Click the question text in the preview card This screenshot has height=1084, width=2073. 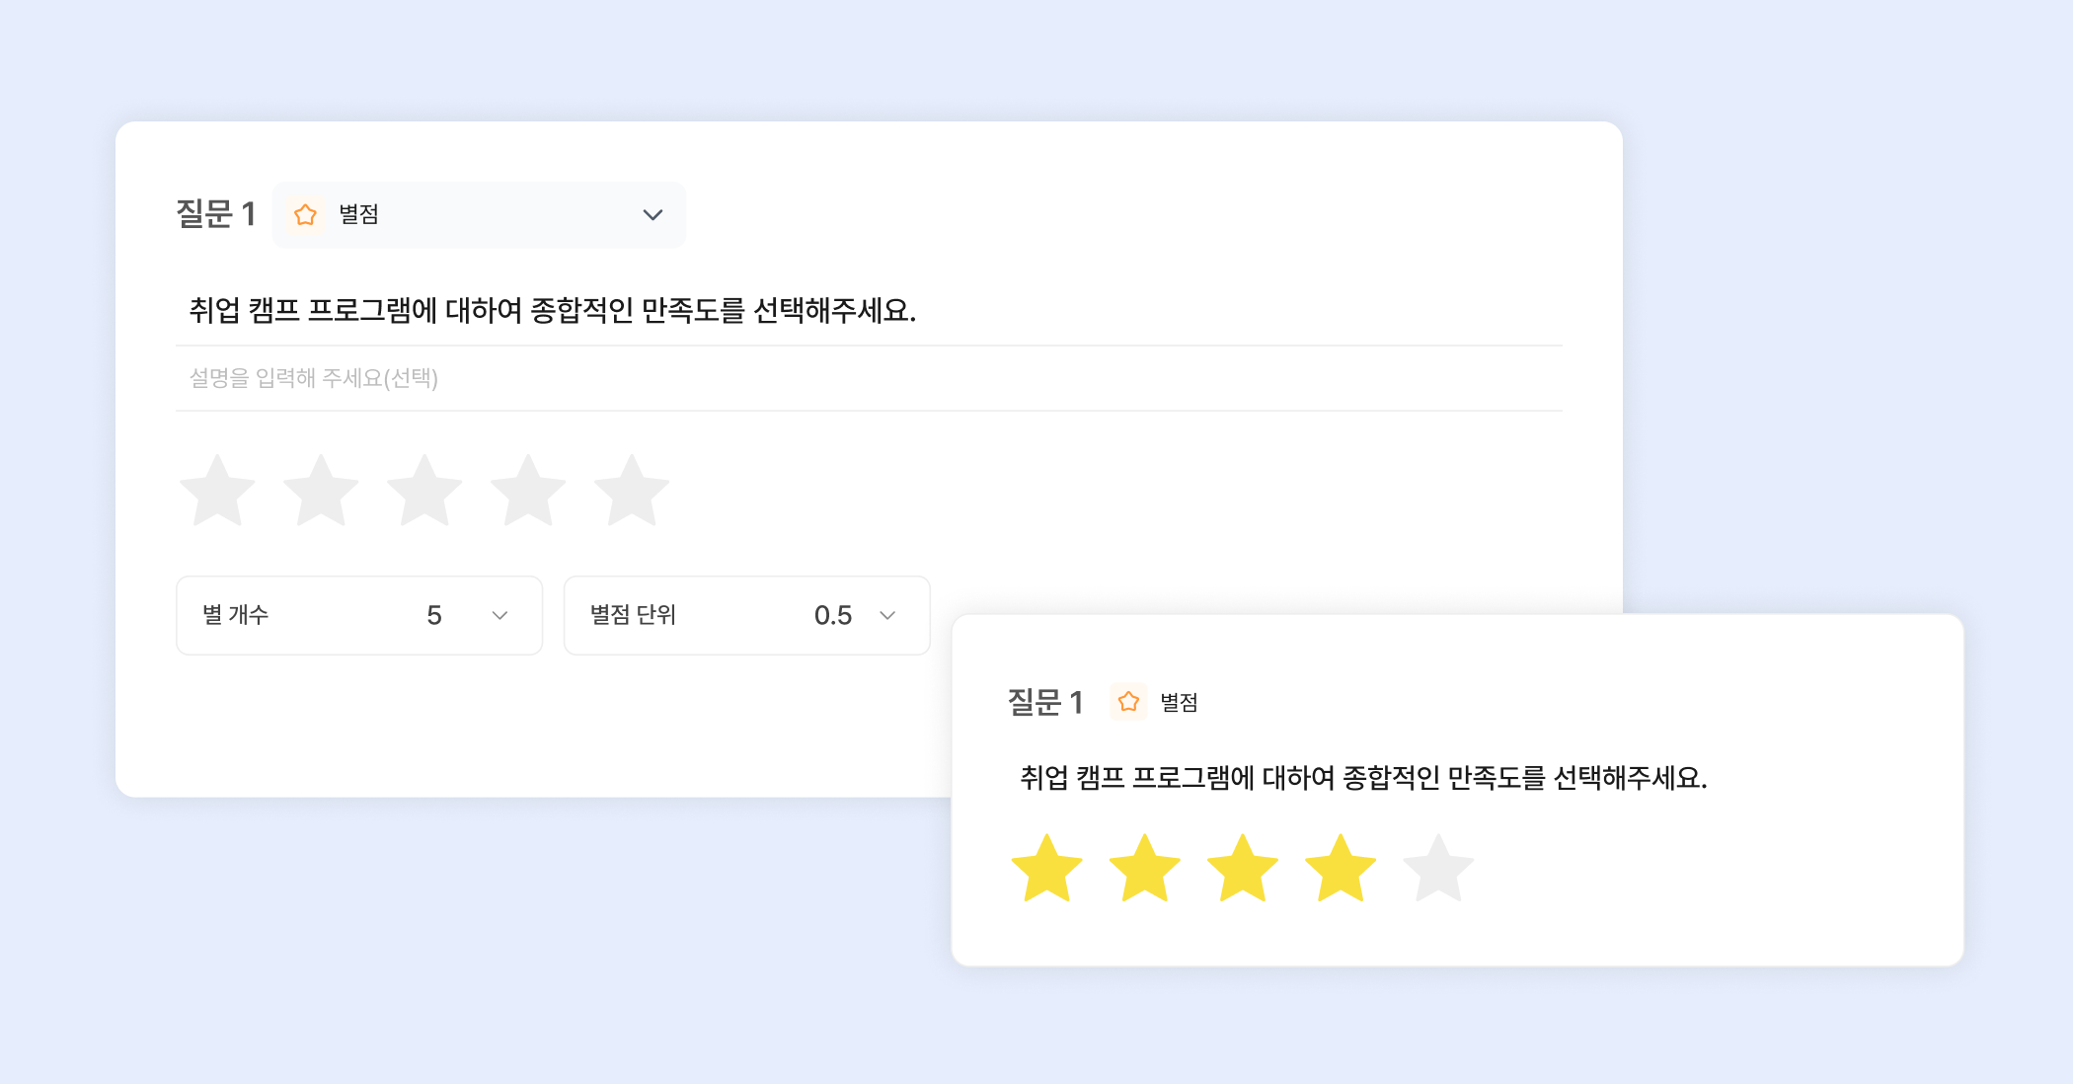click(x=1363, y=778)
